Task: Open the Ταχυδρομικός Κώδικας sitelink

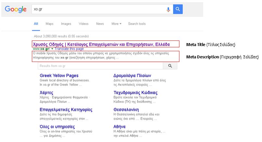Action: tap(135, 93)
